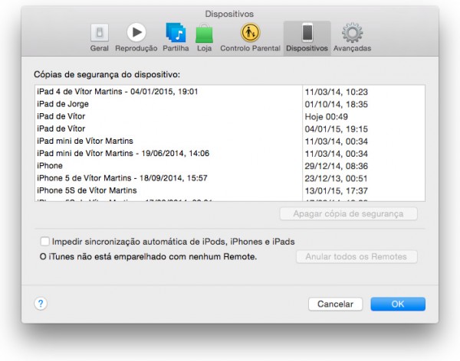
Task: Click the date 13/01/15, 17:37
Action: tap(337, 190)
